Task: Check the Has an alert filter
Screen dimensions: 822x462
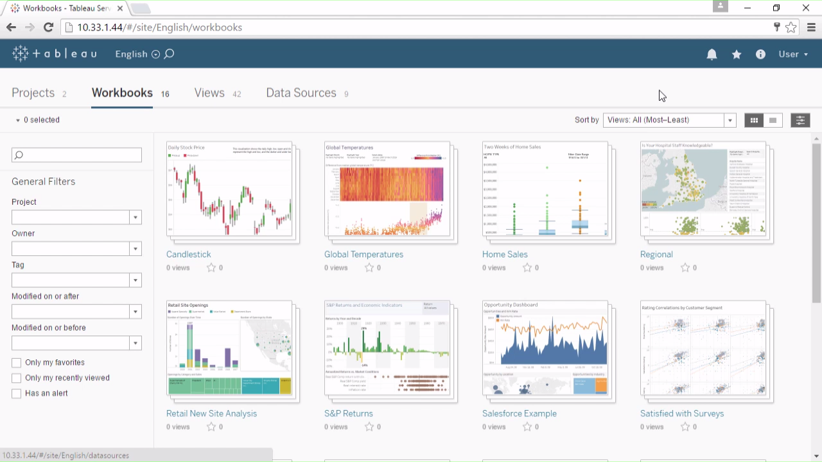Action: 16,393
